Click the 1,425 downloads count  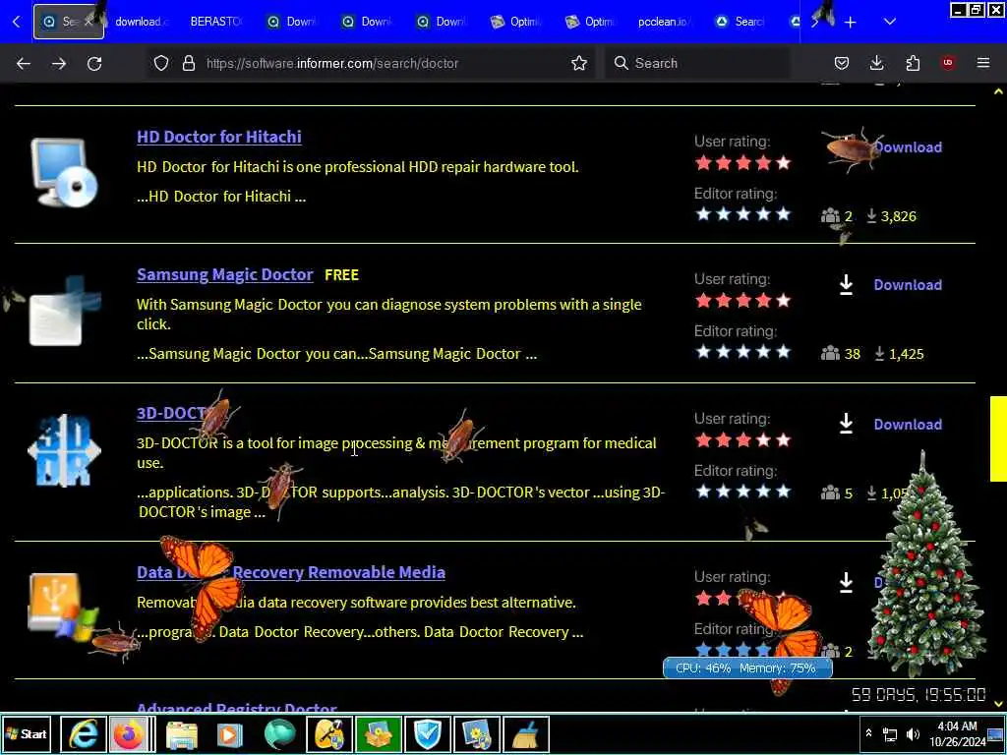[906, 354]
